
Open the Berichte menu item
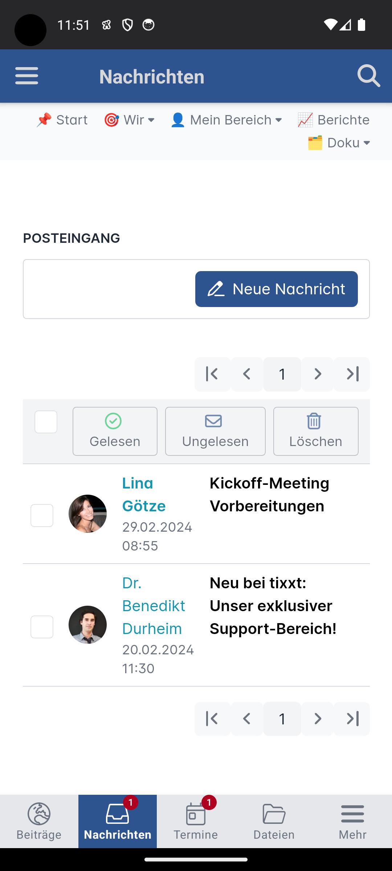[x=334, y=120]
